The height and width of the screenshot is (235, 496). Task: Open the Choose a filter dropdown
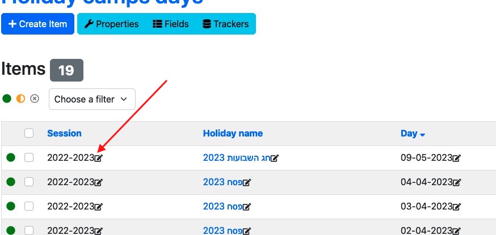(x=92, y=99)
